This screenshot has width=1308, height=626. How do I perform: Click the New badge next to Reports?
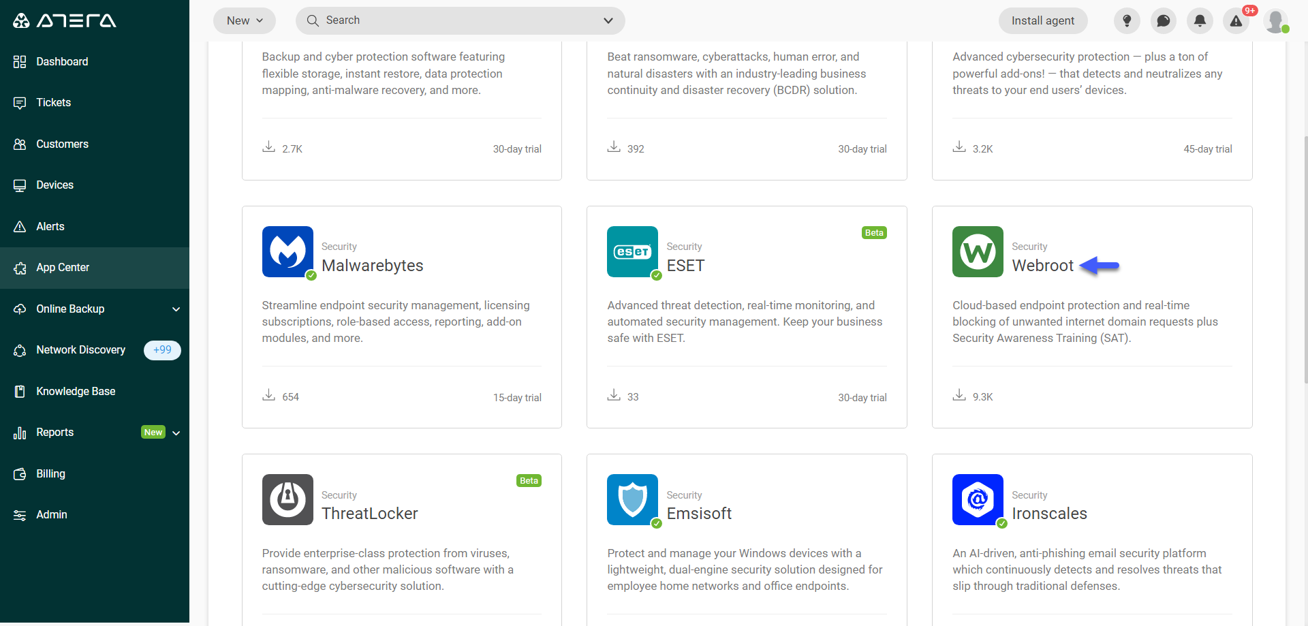click(x=153, y=433)
